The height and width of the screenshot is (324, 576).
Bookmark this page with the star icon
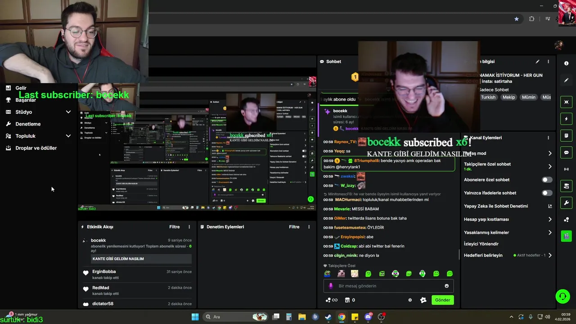[517, 19]
